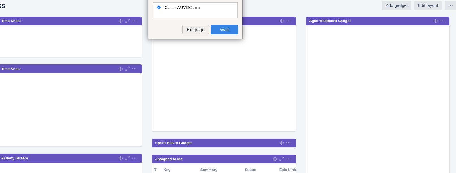Open Activity Stream gadget options menu
456x173 pixels.
tap(134, 158)
